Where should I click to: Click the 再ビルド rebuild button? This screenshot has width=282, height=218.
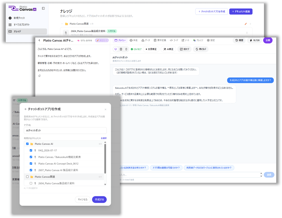tap(201, 49)
